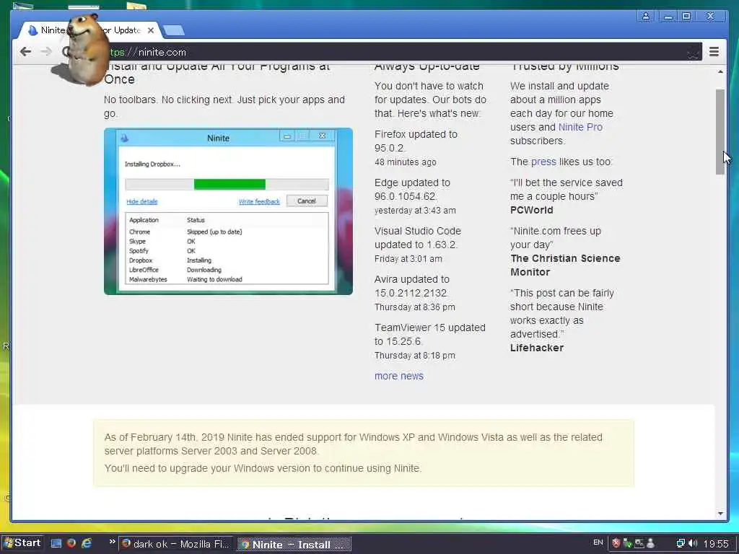Click the Firefox updated to 95.0.2 text
The height and width of the screenshot is (554, 739).
pyautogui.click(x=416, y=141)
